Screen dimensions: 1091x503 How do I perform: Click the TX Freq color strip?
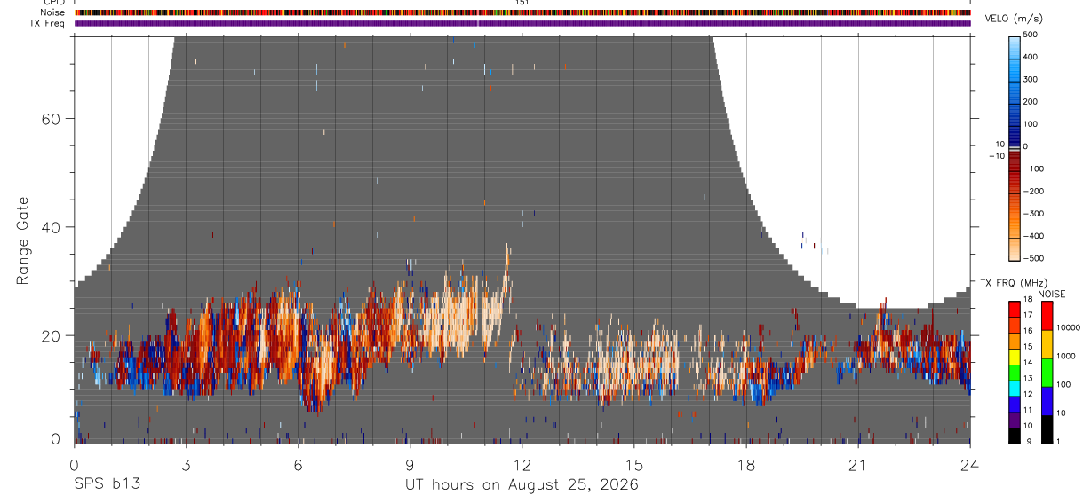pyautogui.click(x=522, y=24)
